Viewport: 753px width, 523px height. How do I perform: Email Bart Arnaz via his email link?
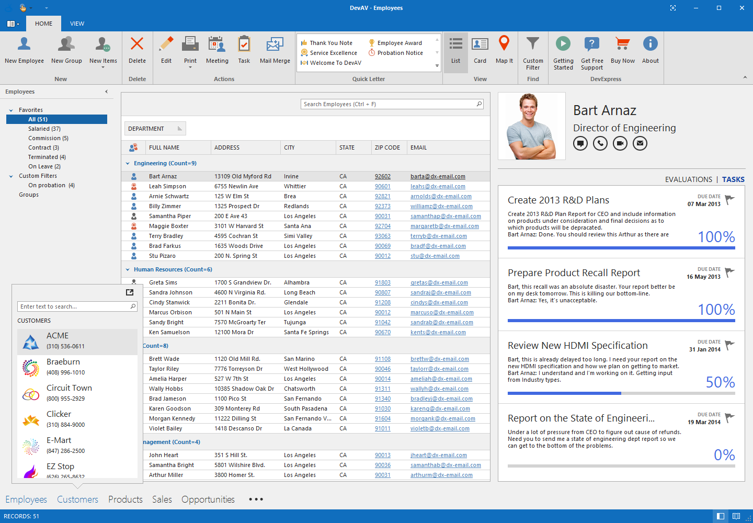click(x=437, y=176)
